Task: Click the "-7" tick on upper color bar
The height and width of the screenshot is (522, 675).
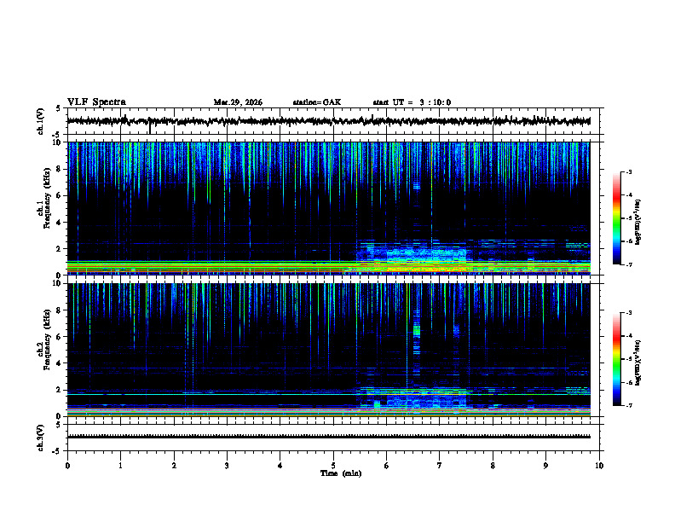Action: (x=628, y=264)
